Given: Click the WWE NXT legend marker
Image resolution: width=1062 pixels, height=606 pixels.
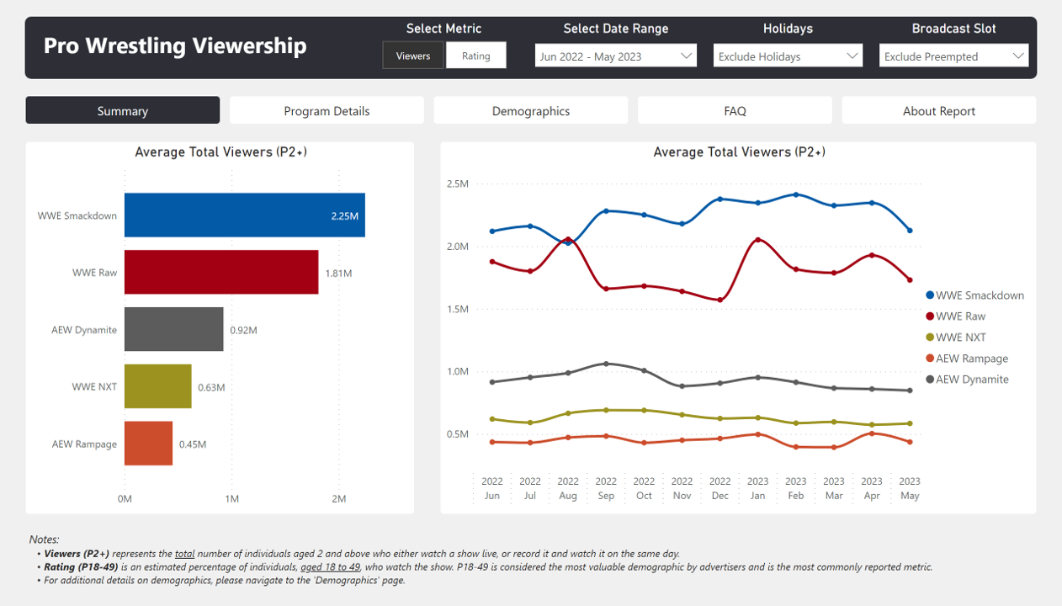Looking at the screenshot, I should click(930, 338).
